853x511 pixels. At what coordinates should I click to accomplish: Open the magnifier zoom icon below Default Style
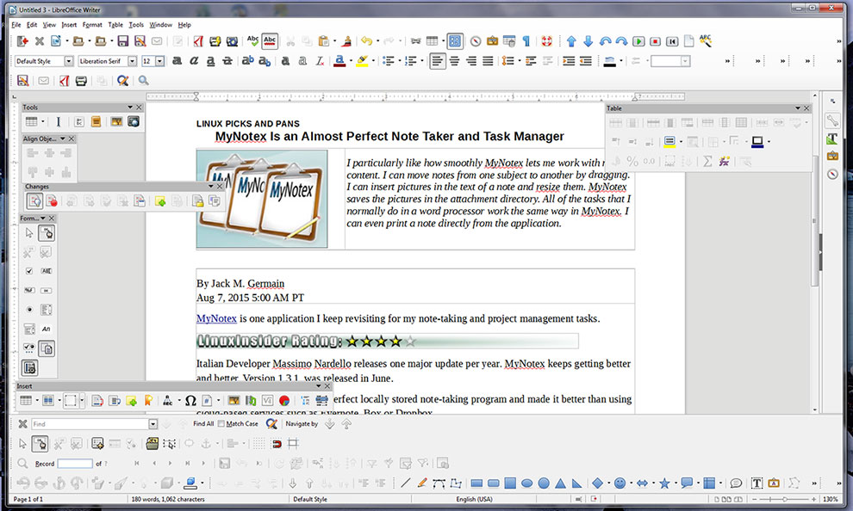point(144,80)
